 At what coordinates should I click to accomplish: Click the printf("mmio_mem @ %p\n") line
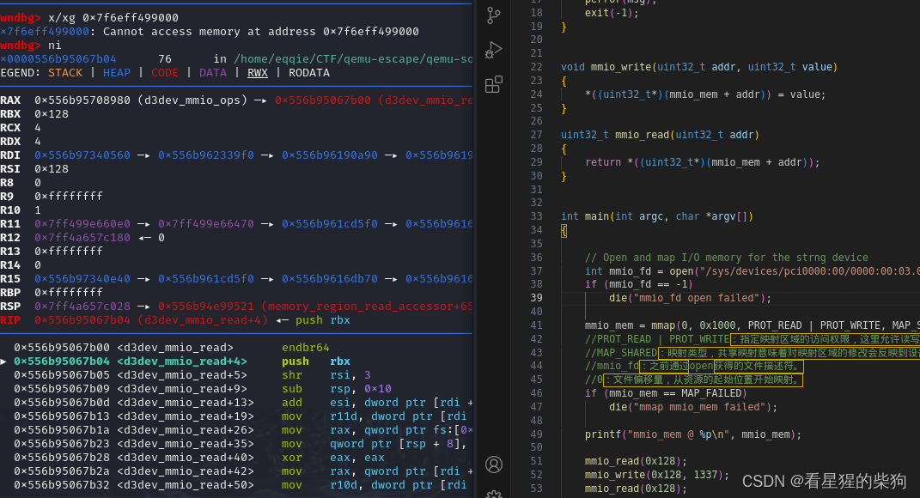point(693,434)
